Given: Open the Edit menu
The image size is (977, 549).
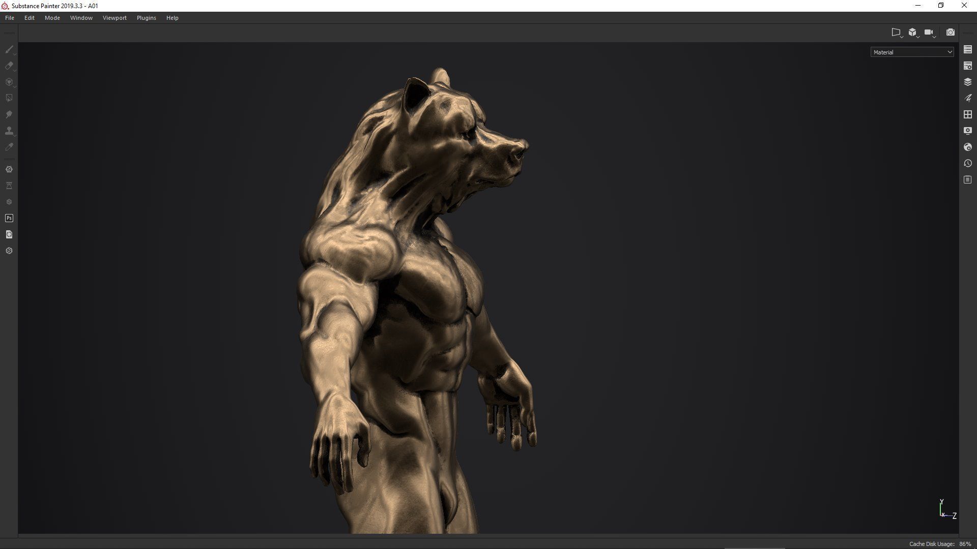Looking at the screenshot, I should pos(30,18).
